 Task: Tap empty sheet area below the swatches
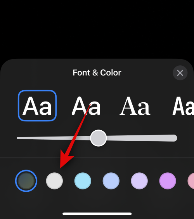[97, 201]
